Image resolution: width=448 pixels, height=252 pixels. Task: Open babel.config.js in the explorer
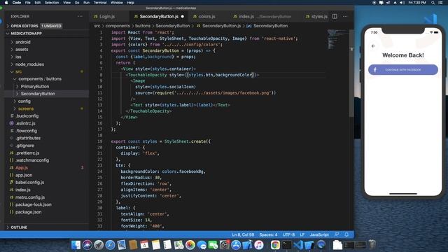click(x=29, y=182)
